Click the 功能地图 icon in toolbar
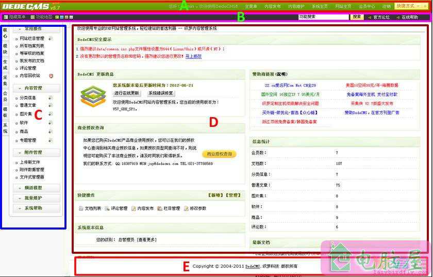 32,17
